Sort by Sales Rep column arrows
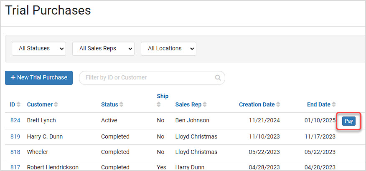 [x=204, y=104]
